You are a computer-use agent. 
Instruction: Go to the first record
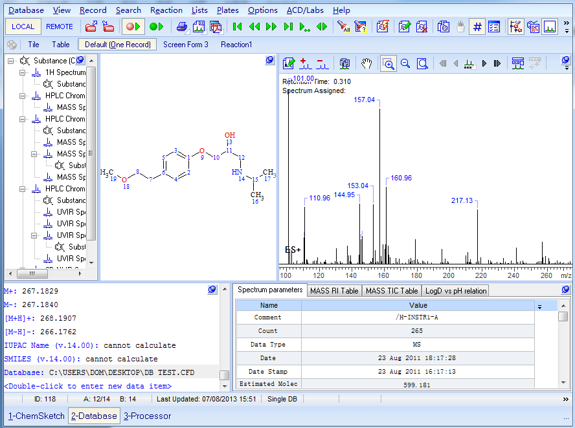(238, 27)
